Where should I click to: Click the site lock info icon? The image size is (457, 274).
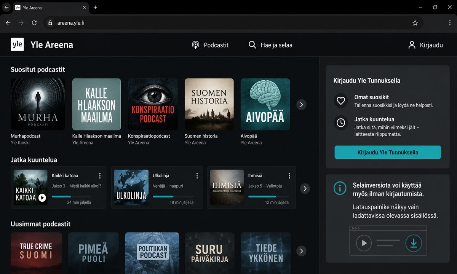[50, 23]
